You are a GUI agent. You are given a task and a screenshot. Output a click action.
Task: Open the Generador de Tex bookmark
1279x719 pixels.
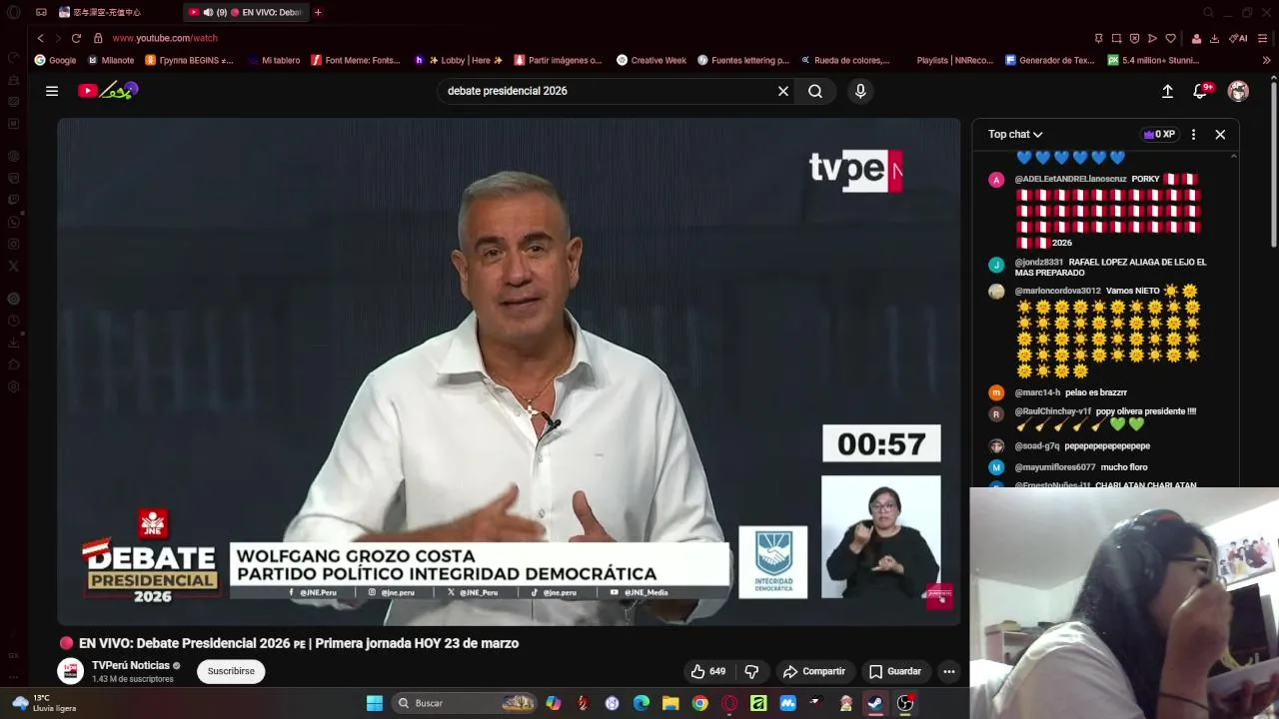click(x=1050, y=60)
